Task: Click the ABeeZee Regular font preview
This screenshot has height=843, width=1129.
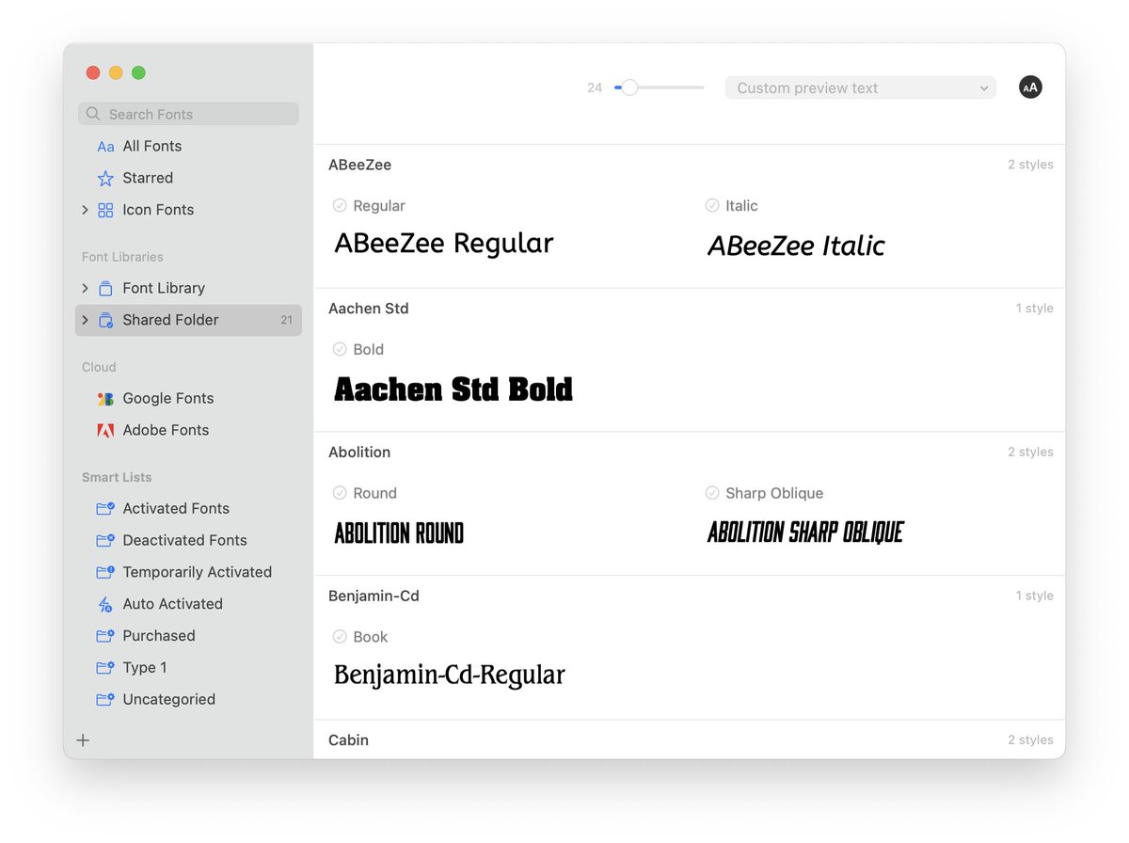Action: click(444, 244)
